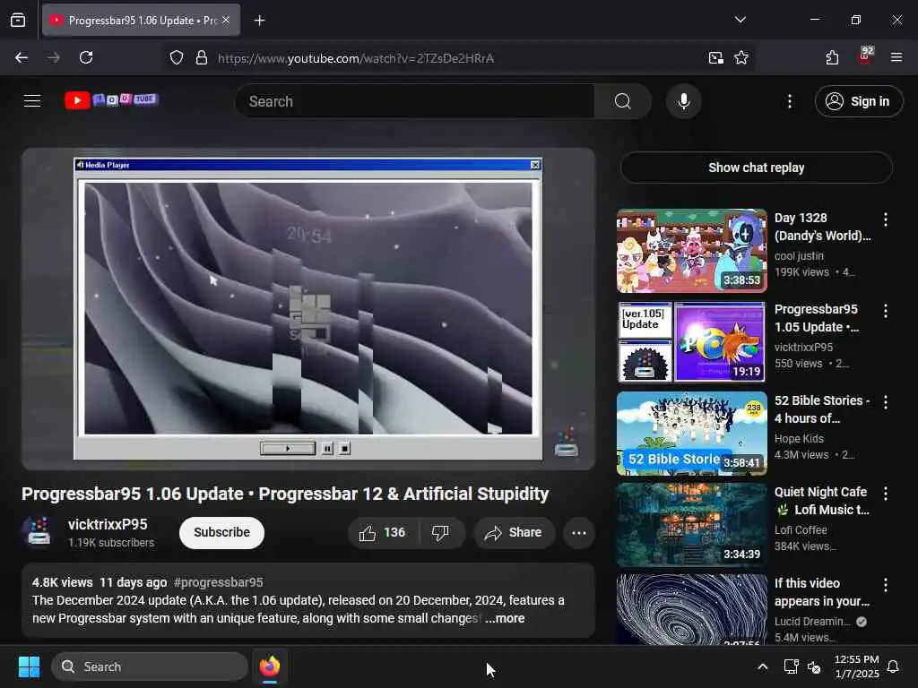Like the video with 136 likes
918x688 pixels.
[x=382, y=532]
